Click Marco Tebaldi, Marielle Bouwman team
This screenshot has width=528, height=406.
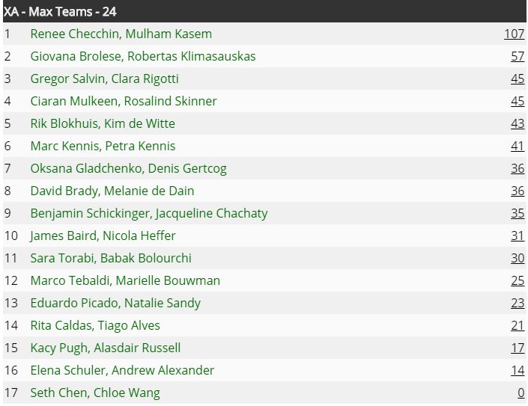coord(125,280)
